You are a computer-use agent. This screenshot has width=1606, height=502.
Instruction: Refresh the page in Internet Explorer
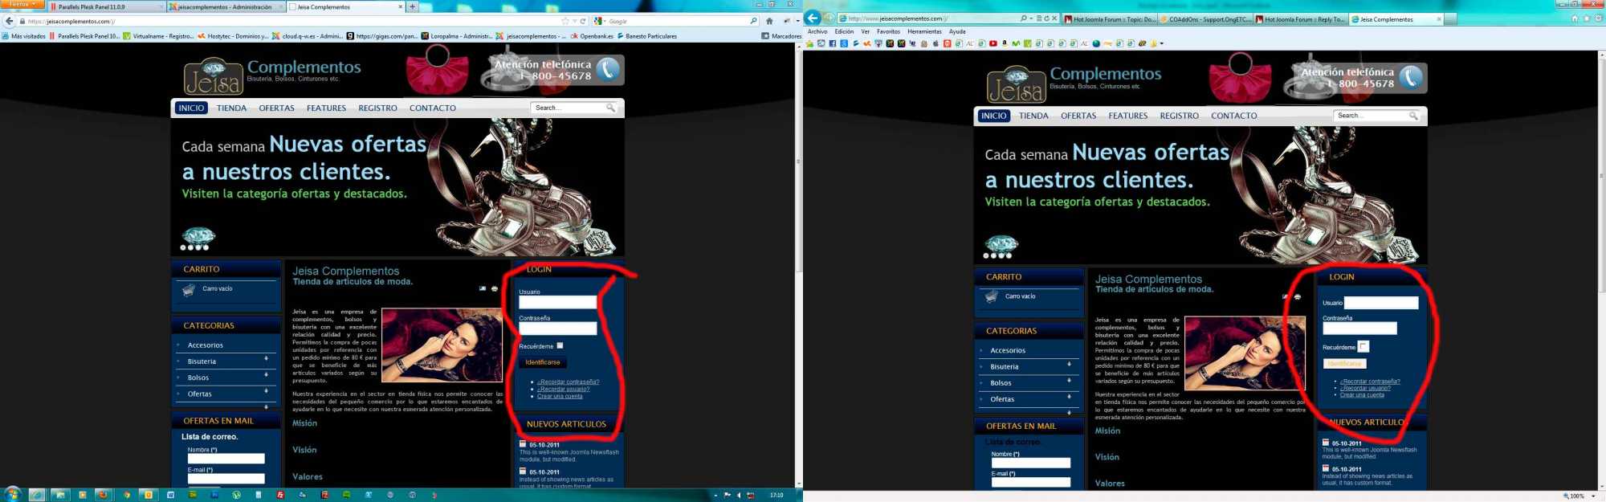1046,18
